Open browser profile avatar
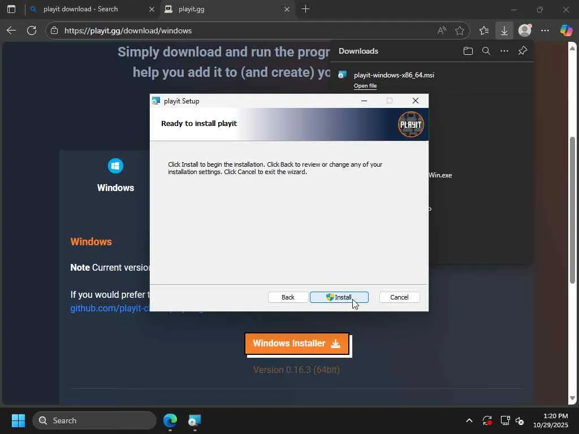The image size is (579, 434). pos(525,31)
